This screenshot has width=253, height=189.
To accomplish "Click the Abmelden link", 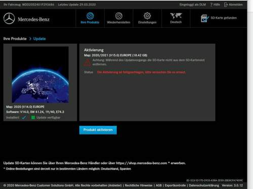I will (236, 5).
